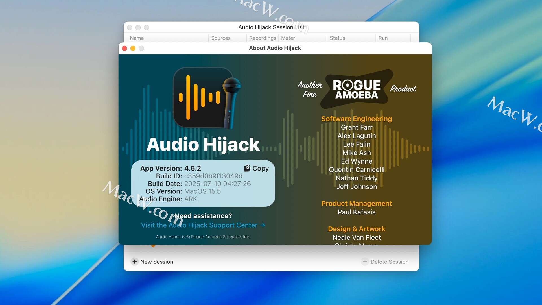Select Build ID c359d0b9f13049d
The width and height of the screenshot is (542, 305).
coord(199,176)
